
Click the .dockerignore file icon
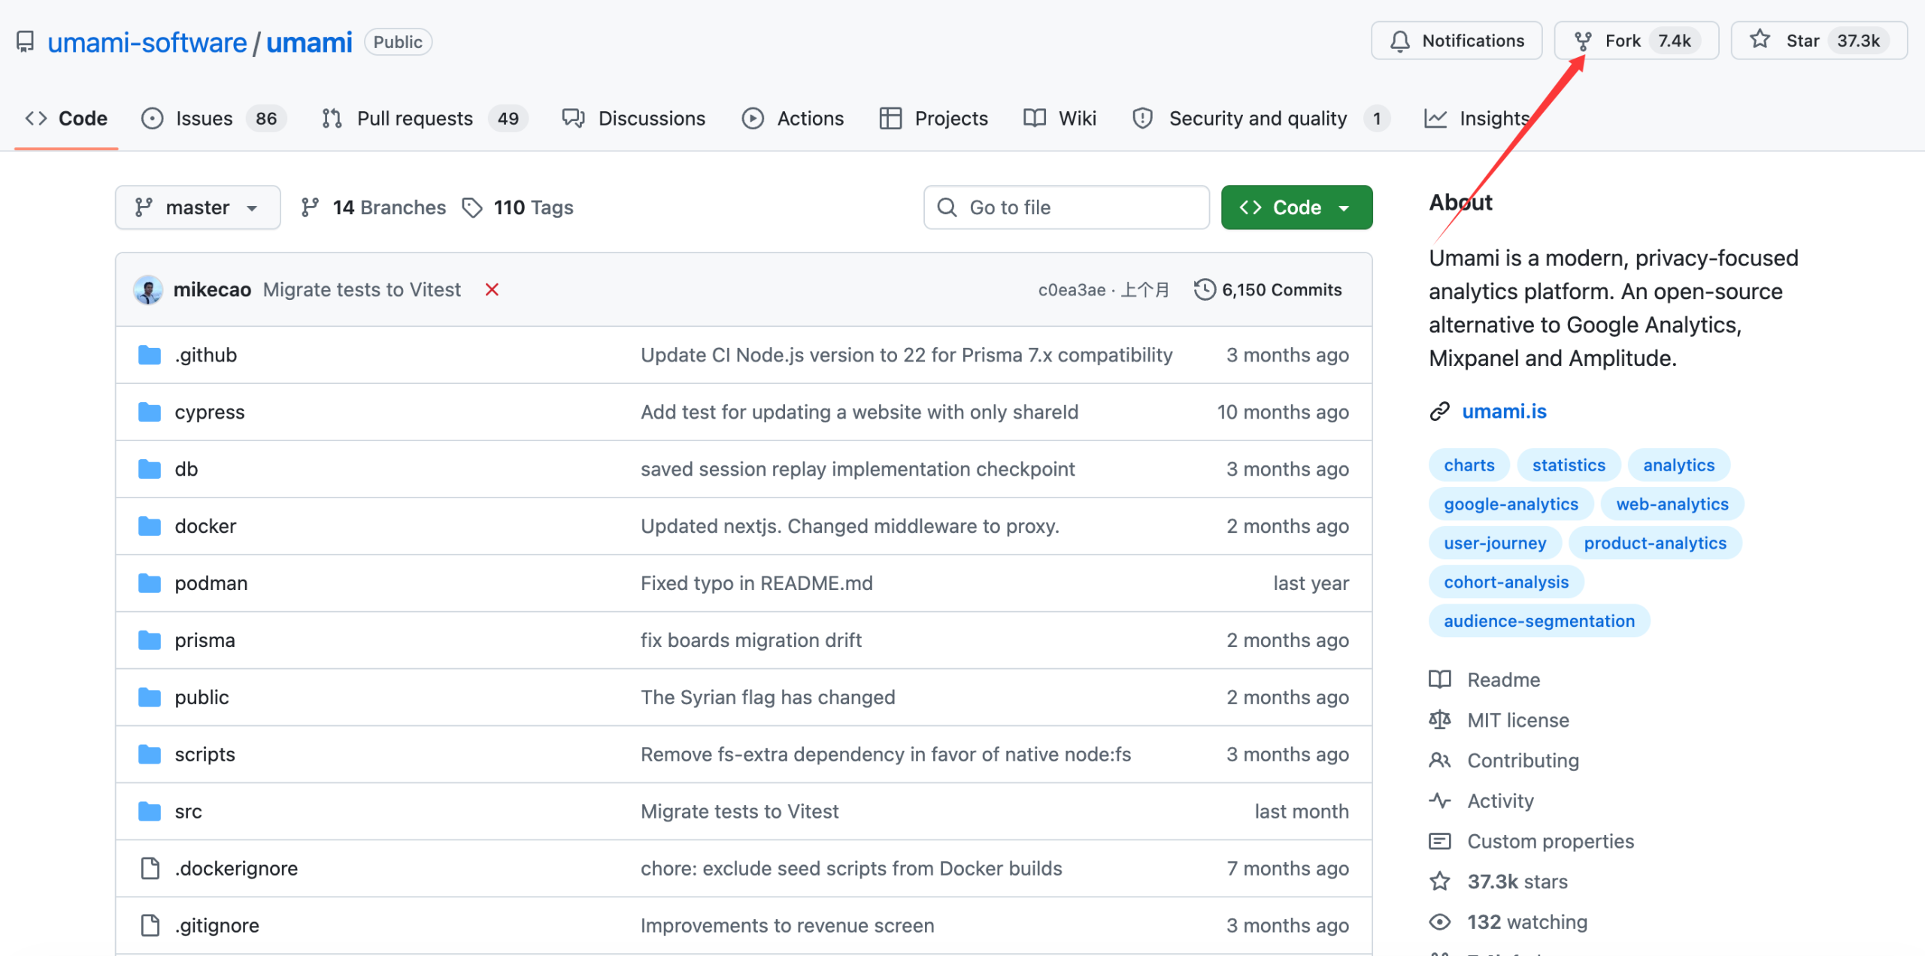tap(150, 868)
